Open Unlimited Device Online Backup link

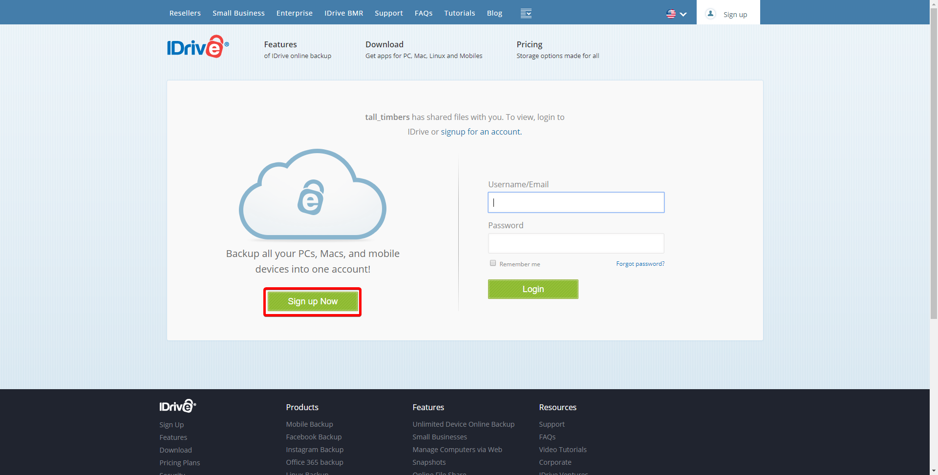click(464, 424)
